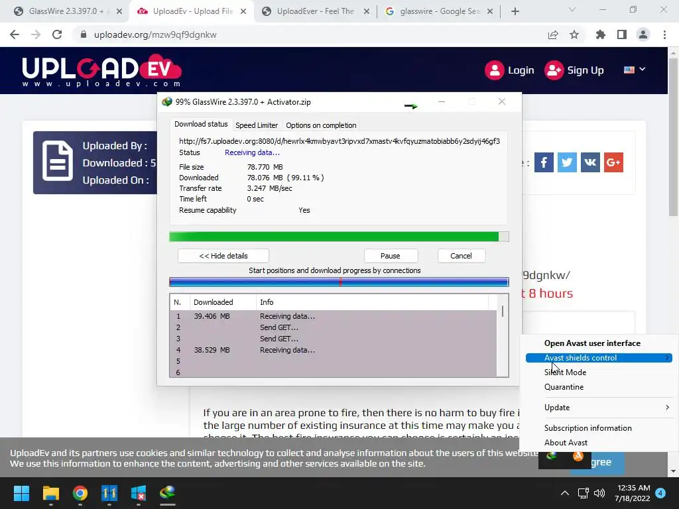
Task: Reload the uploadev page
Action: pyautogui.click(x=57, y=34)
